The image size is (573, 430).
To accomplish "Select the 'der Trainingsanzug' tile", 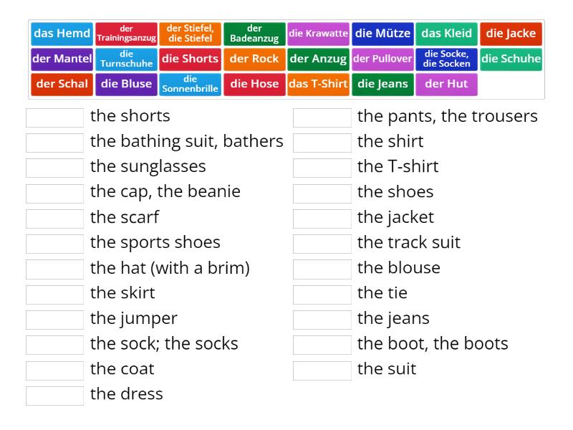I will tap(126, 34).
